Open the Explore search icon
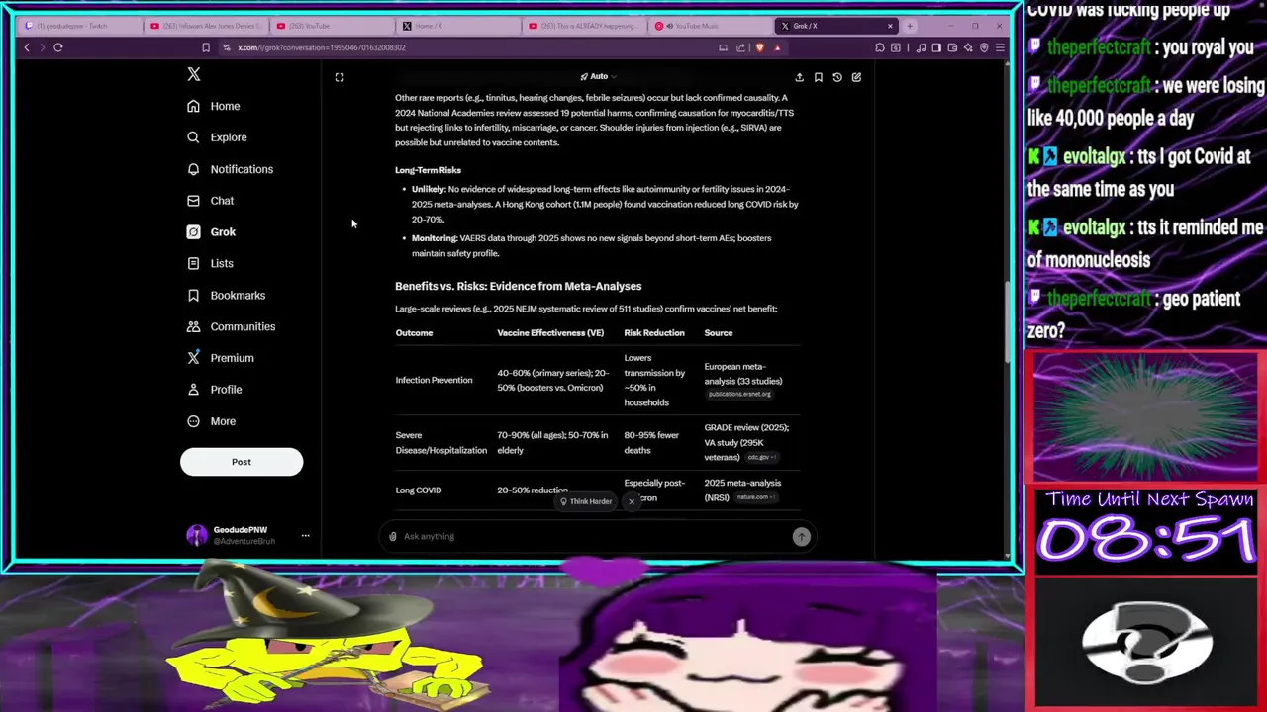The height and width of the screenshot is (712, 1267). pos(193,137)
